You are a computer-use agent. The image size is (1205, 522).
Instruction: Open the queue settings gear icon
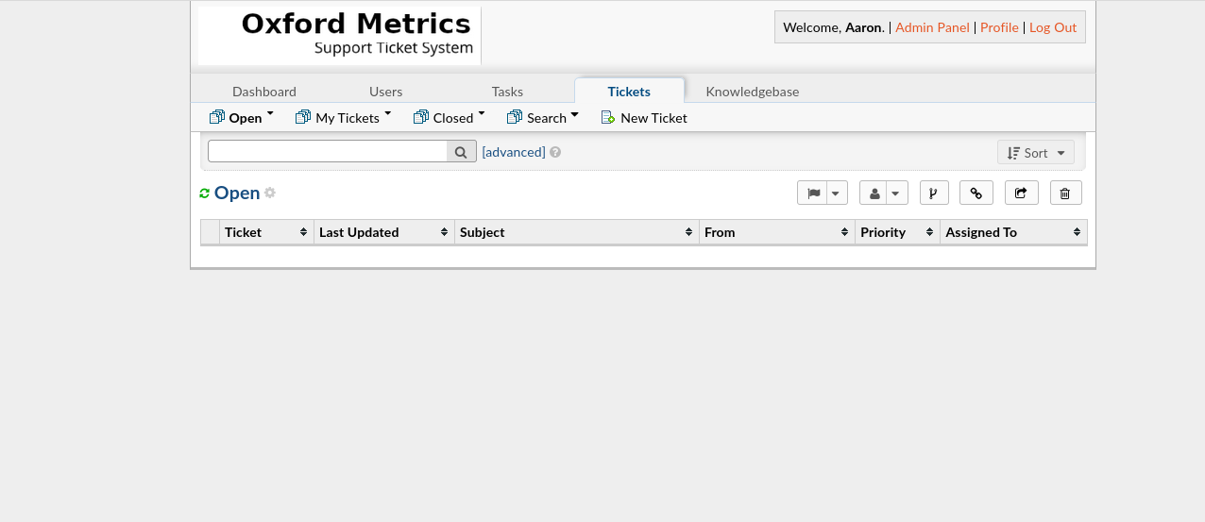270,193
